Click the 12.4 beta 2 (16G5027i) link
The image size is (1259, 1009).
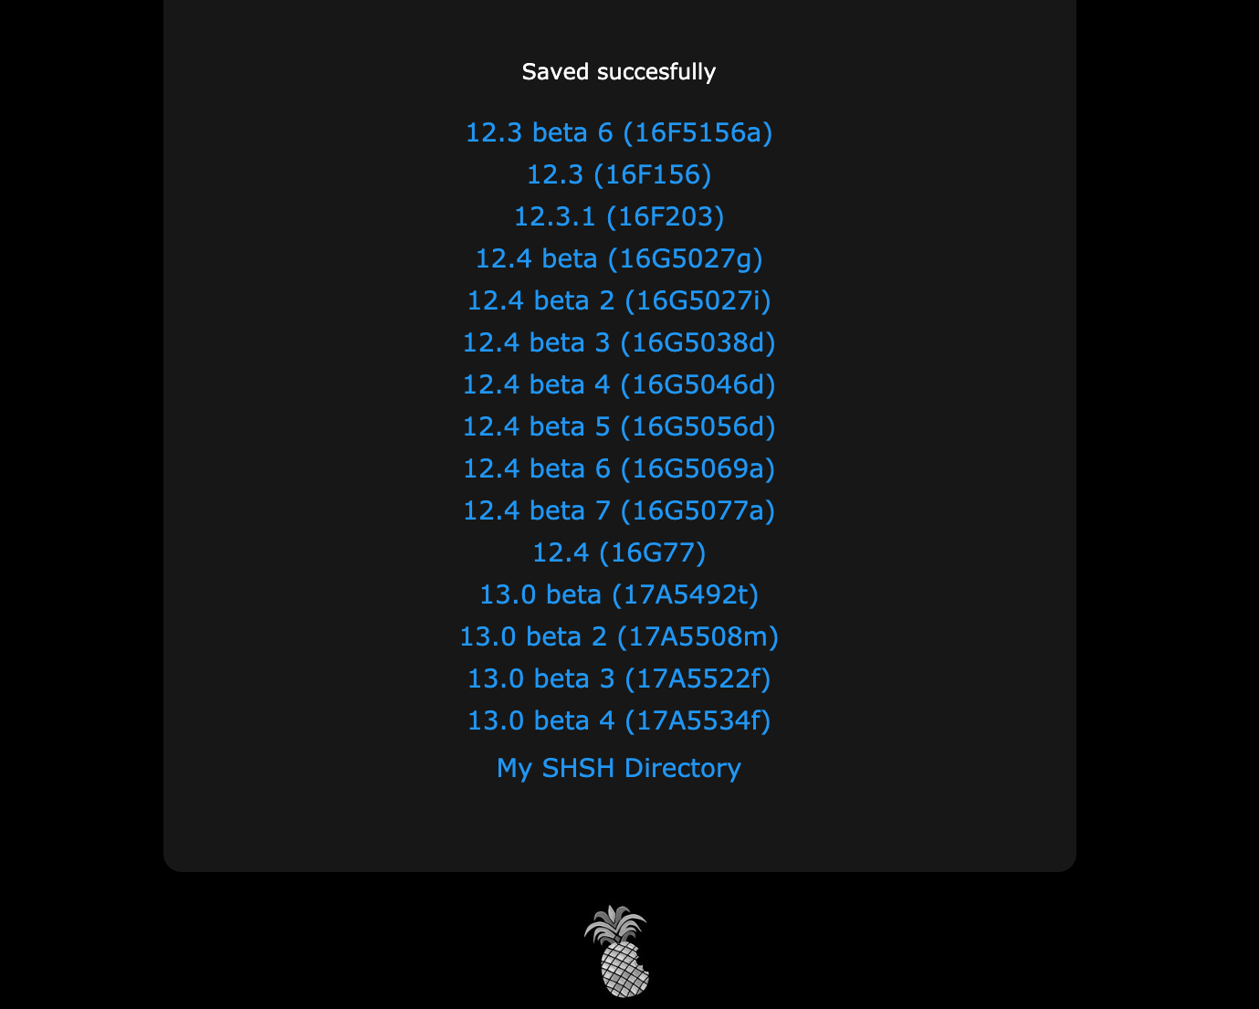(619, 301)
